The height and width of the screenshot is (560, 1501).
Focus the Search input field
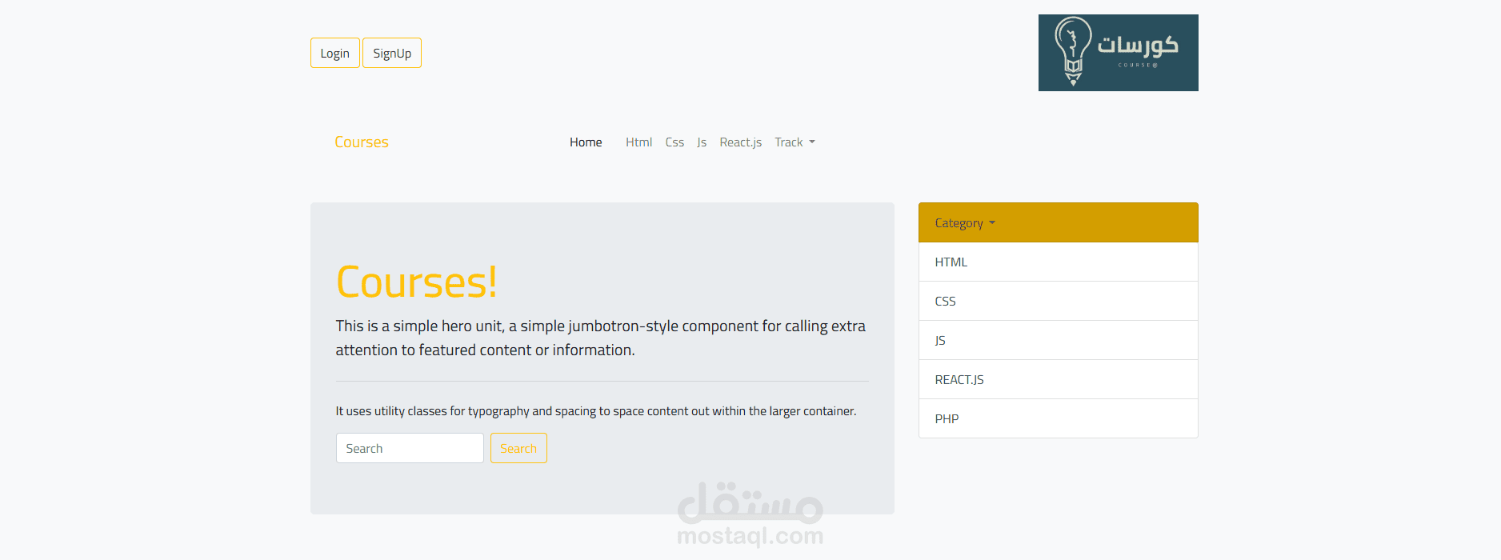click(x=410, y=448)
